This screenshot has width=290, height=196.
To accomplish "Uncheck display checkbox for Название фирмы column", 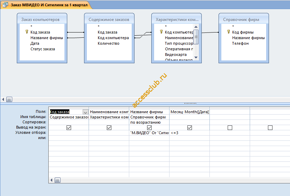I will 149,128.
